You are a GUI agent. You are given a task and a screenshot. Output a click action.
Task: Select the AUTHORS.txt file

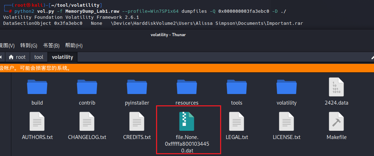pos(37,122)
